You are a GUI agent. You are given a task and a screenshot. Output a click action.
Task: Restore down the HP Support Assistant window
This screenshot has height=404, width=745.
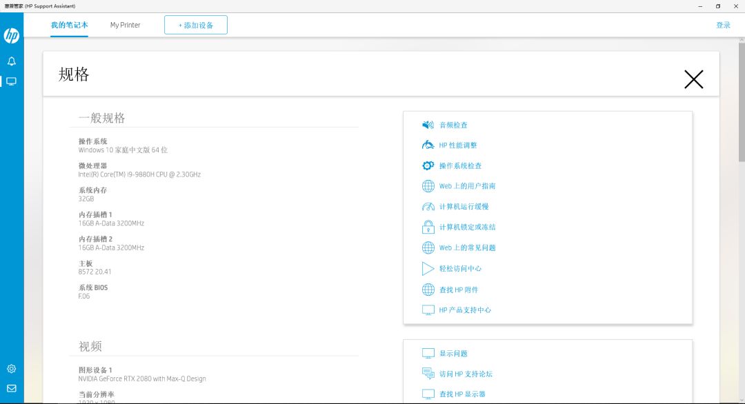point(718,6)
